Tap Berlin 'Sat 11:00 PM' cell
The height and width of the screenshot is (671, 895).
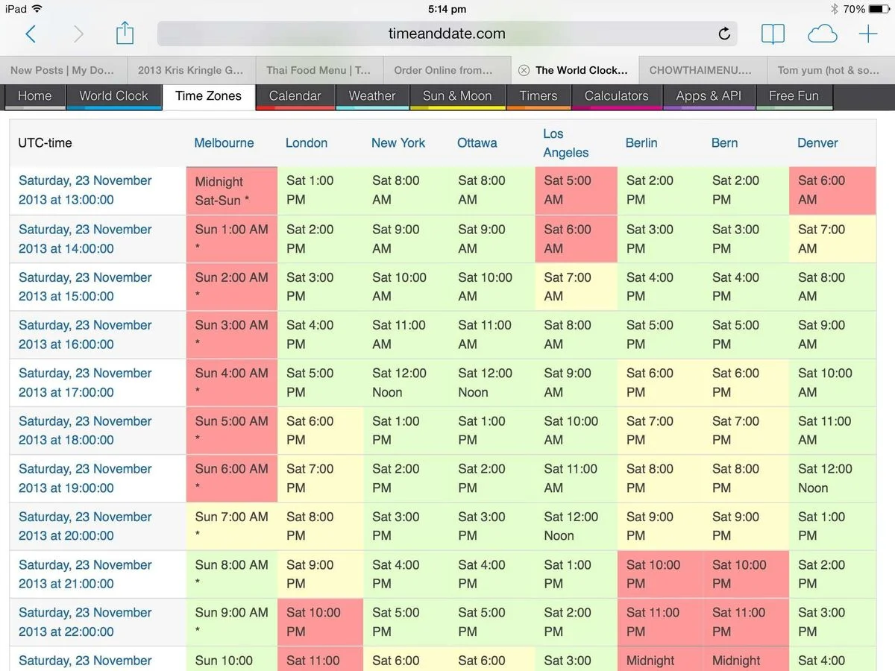pos(660,622)
